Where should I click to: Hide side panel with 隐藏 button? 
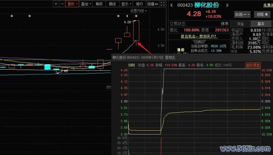(x=153, y=4)
